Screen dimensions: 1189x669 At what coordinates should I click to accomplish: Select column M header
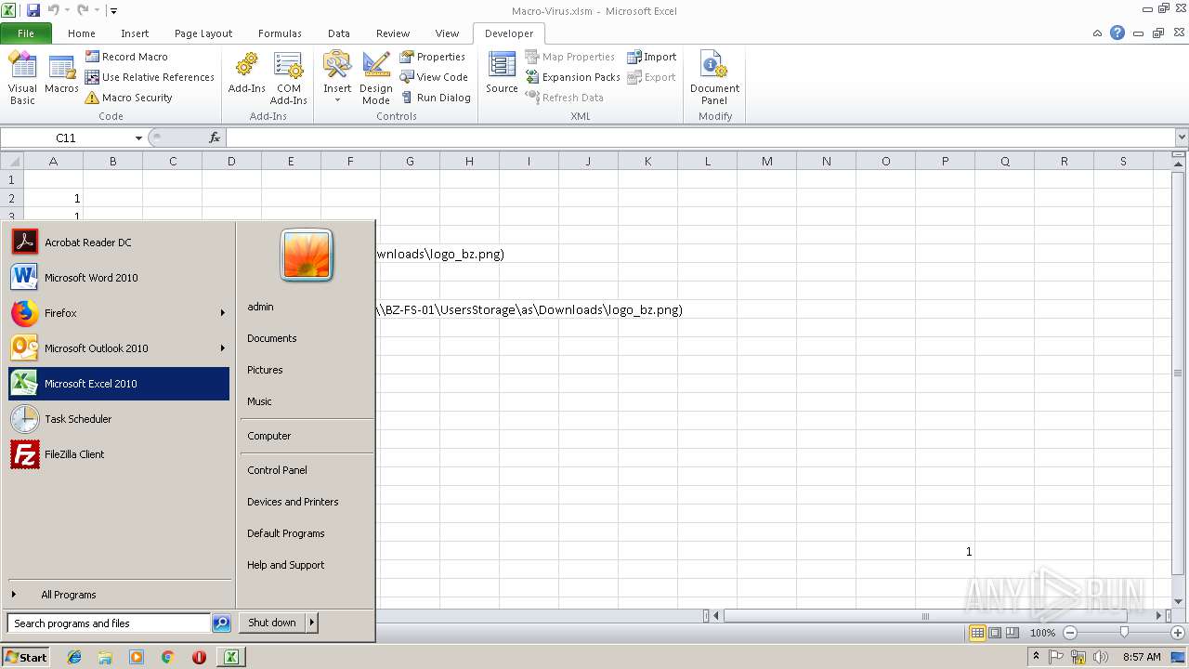(x=766, y=161)
